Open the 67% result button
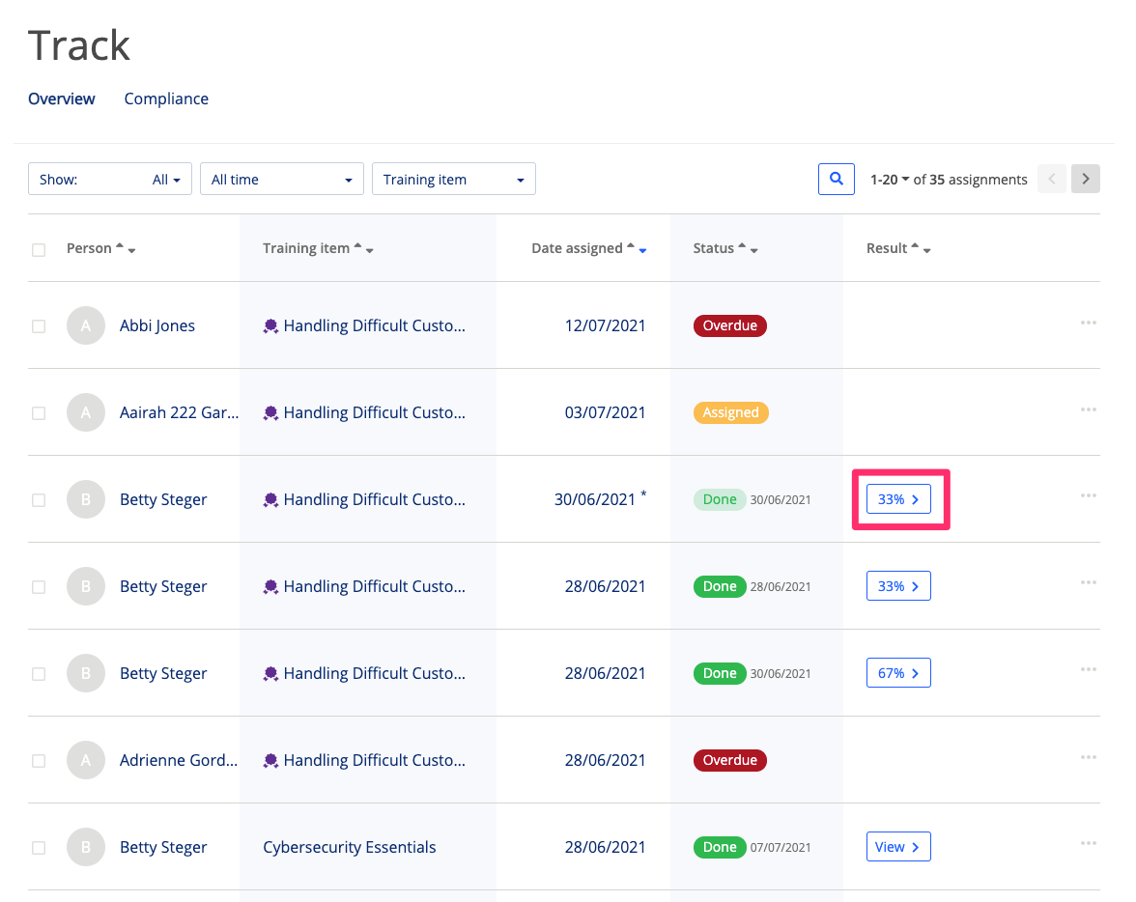 pyautogui.click(x=898, y=673)
